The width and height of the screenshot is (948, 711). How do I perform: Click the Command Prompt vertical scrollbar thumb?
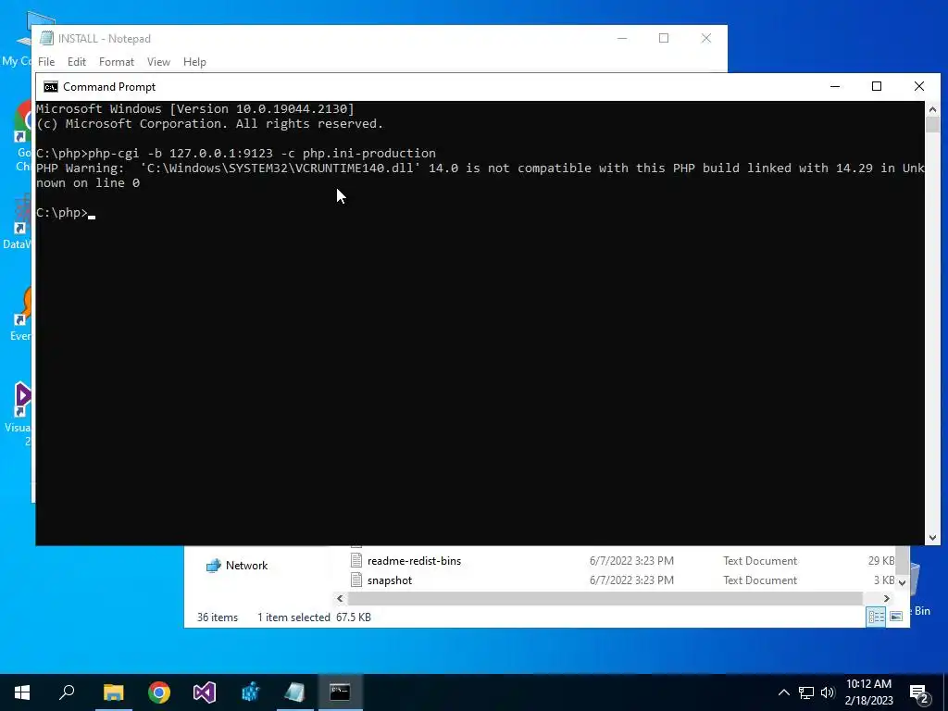tap(932, 125)
